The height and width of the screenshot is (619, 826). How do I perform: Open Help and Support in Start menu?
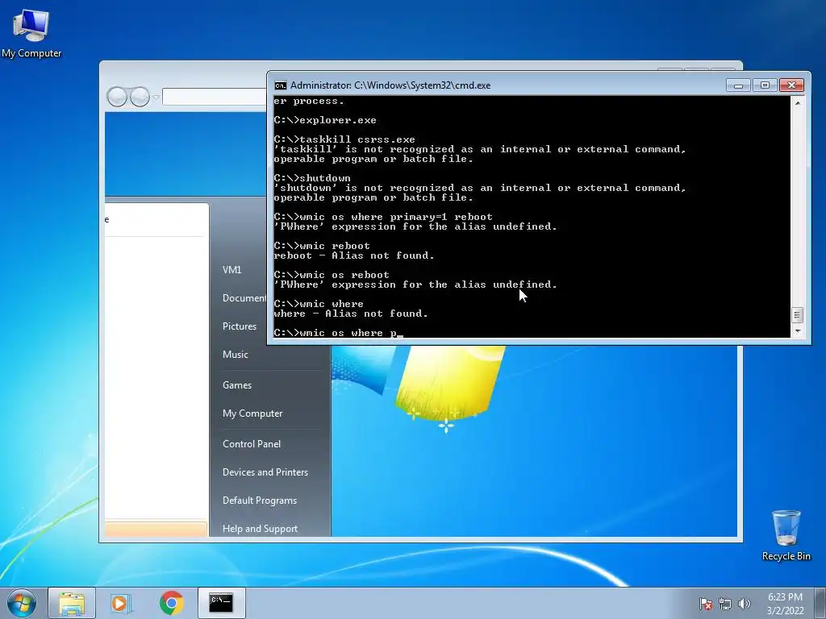coord(261,529)
